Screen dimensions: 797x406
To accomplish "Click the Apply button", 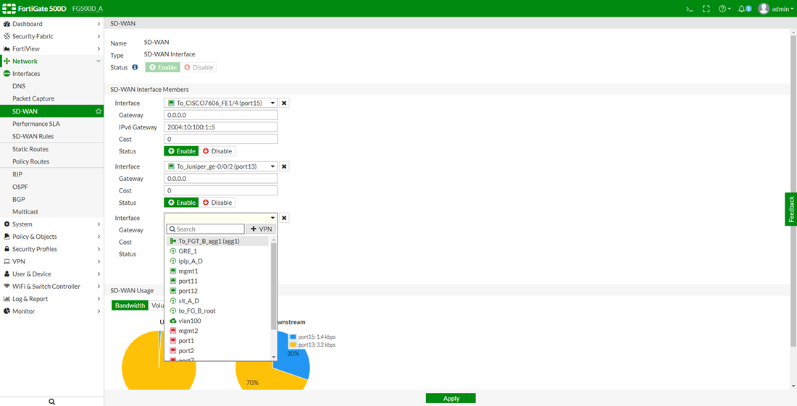I will coord(451,398).
